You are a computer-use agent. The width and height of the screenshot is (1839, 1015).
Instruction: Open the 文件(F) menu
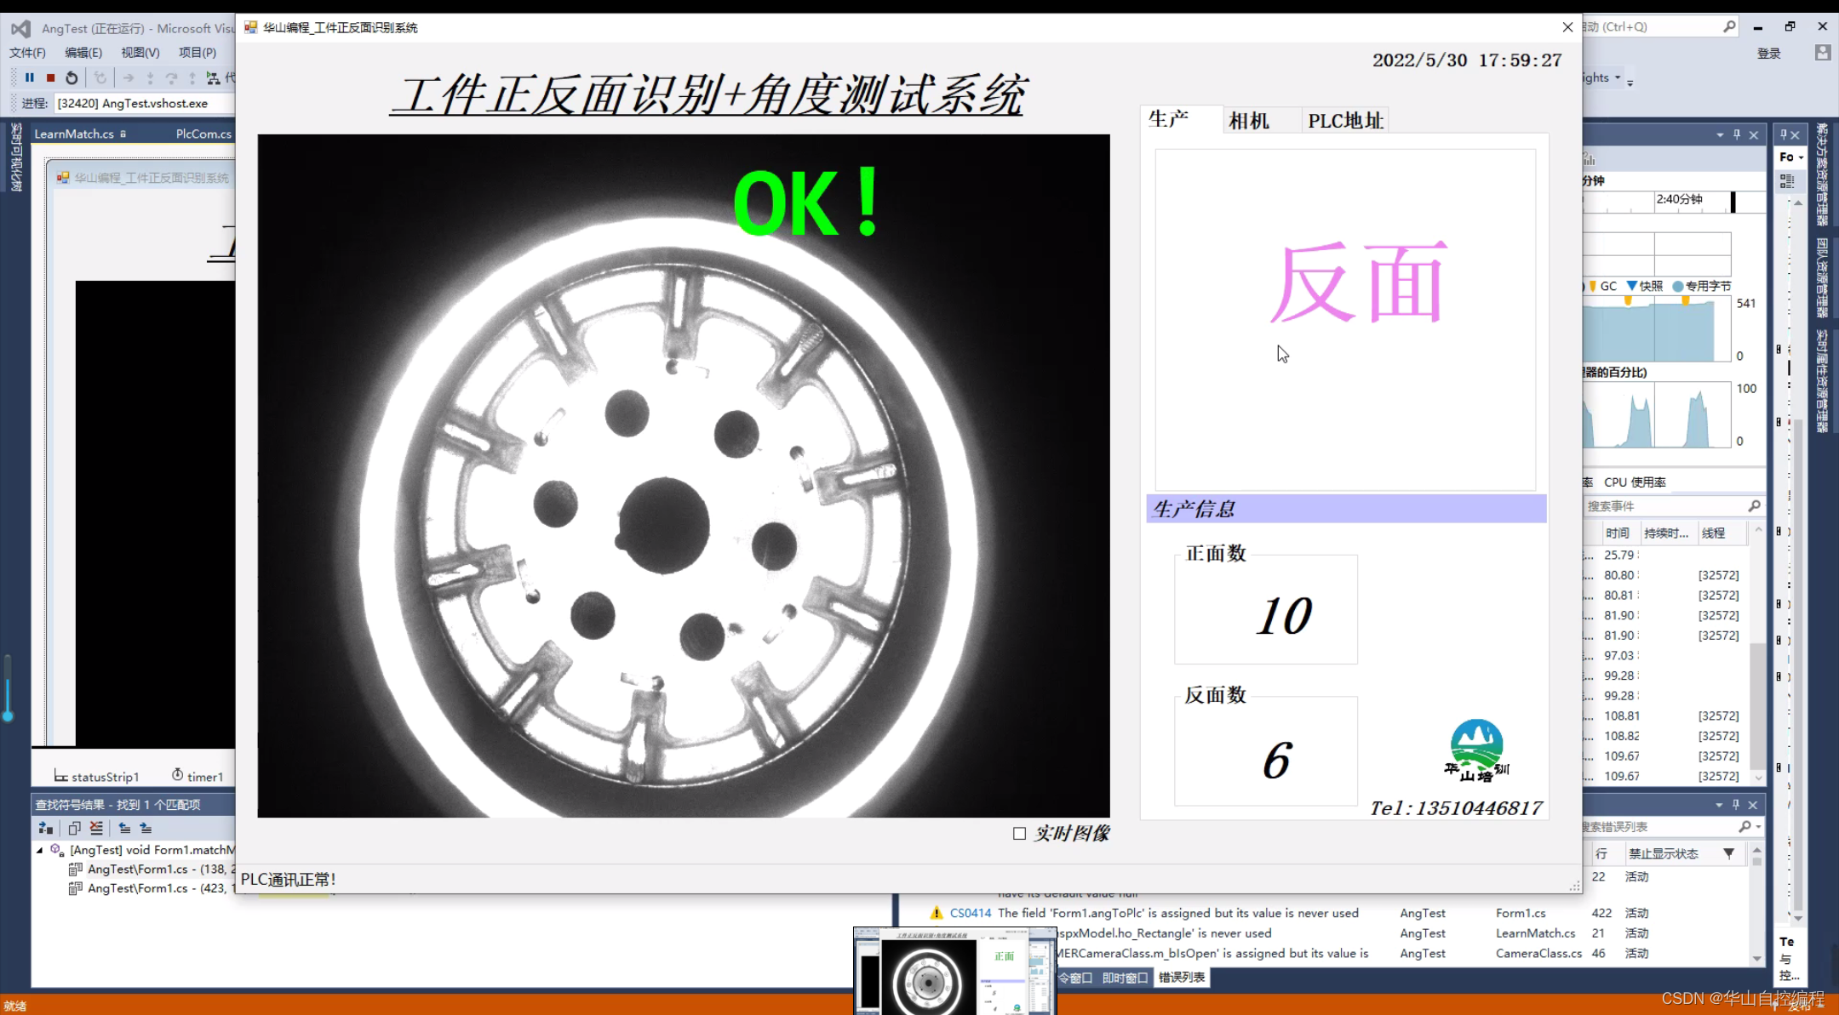(x=27, y=53)
